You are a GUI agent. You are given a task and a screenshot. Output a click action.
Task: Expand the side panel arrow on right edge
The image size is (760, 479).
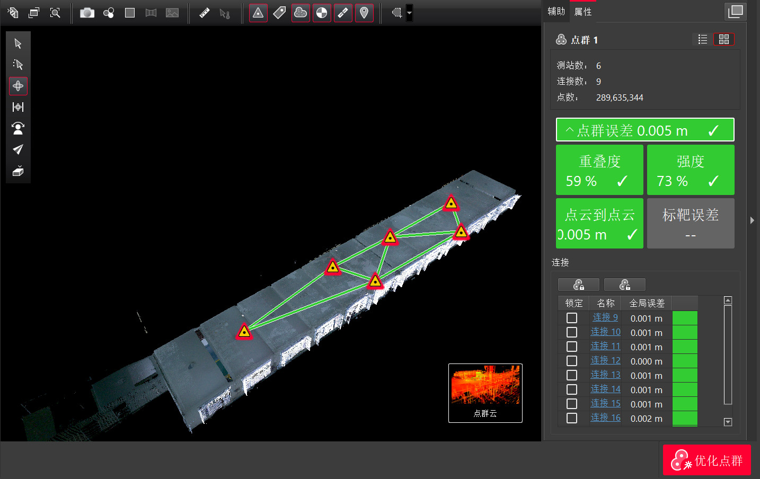tap(752, 220)
